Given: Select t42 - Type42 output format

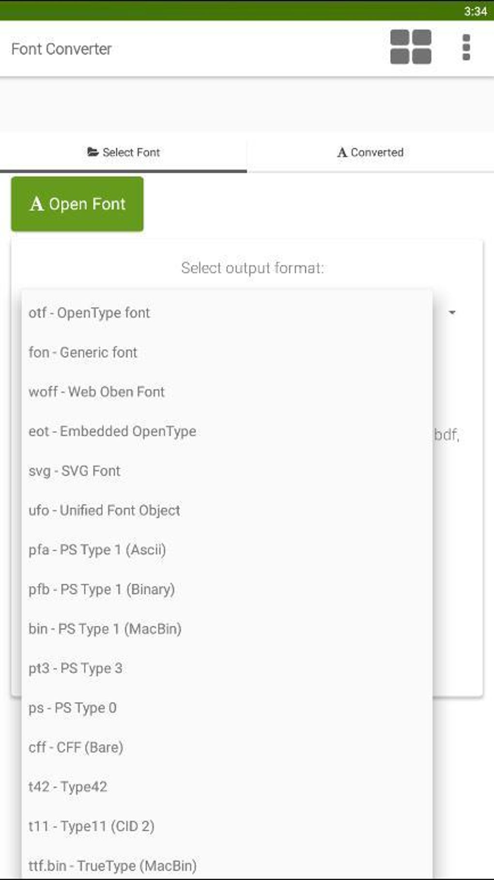Looking at the screenshot, I should click(x=68, y=787).
